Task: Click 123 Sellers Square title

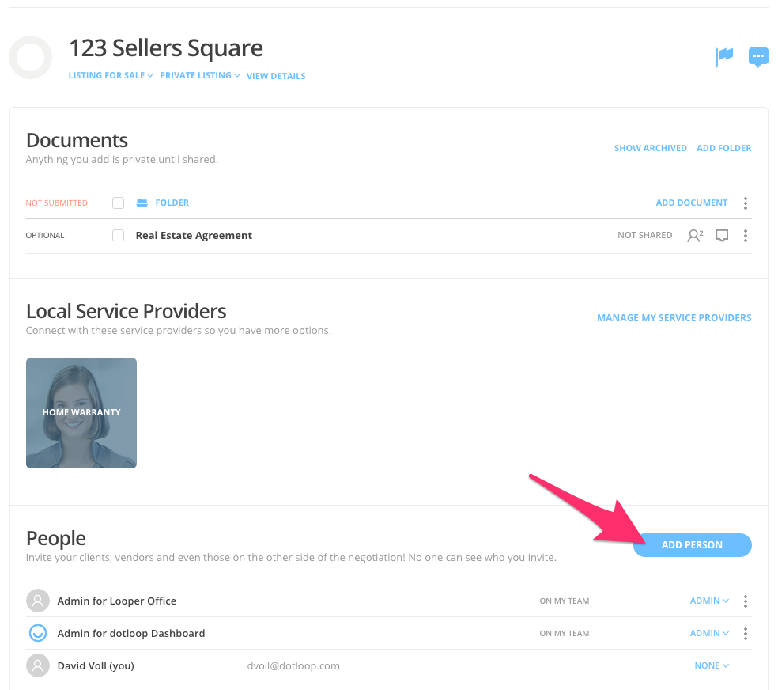Action: (166, 48)
